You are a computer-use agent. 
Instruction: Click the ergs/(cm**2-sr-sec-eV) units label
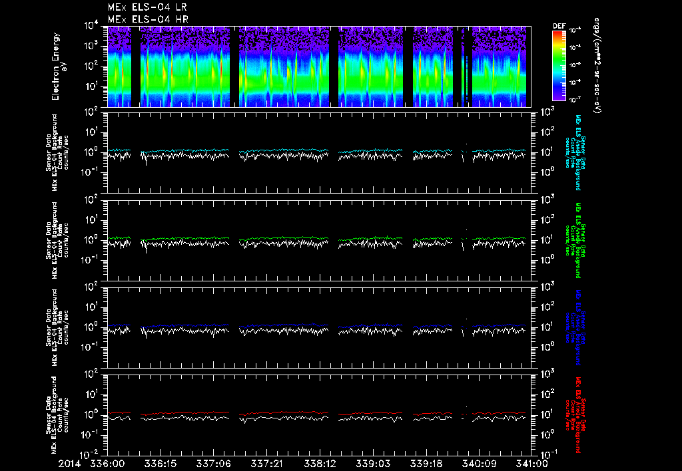tap(597, 66)
